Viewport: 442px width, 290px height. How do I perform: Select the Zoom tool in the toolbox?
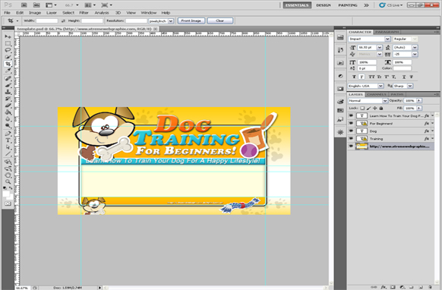tap(8, 182)
